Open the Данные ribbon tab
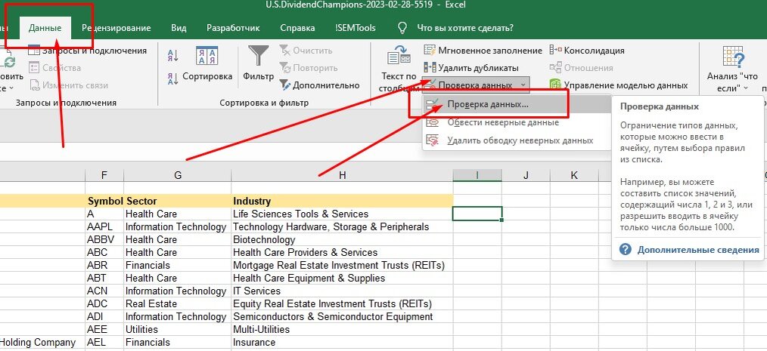The height and width of the screenshot is (351, 767). [45, 28]
